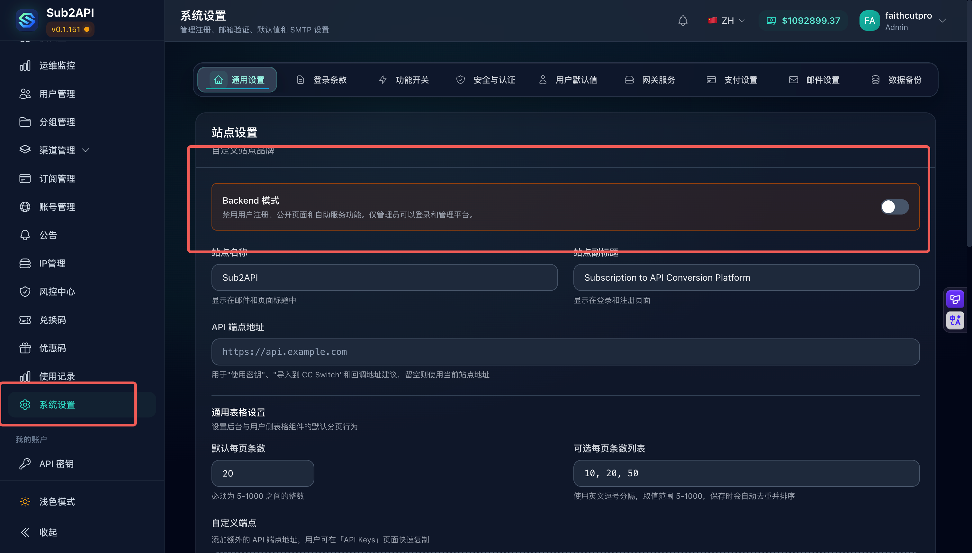Click the 系统设置 page title
The height and width of the screenshot is (553, 972).
click(x=203, y=15)
